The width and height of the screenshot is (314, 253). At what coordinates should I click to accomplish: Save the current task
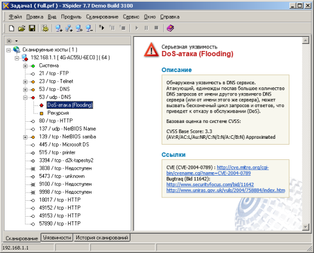[x=32, y=28]
